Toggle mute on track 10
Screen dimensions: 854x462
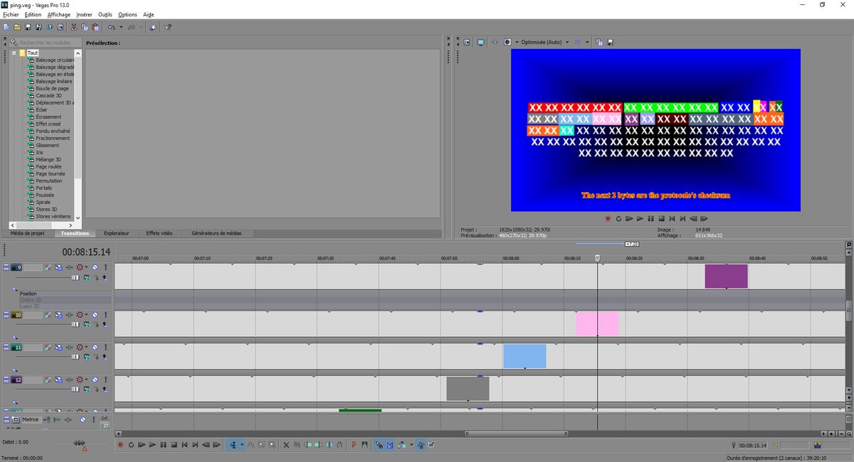pos(95,314)
